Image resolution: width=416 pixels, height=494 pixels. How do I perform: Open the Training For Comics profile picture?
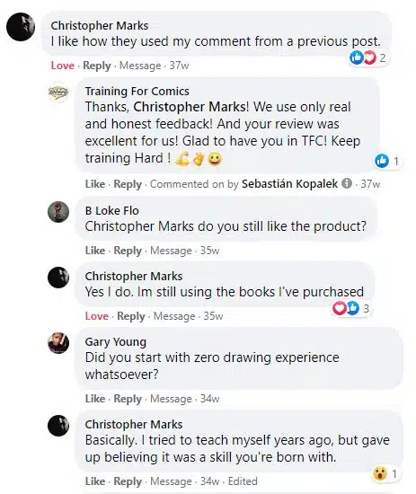tap(58, 92)
